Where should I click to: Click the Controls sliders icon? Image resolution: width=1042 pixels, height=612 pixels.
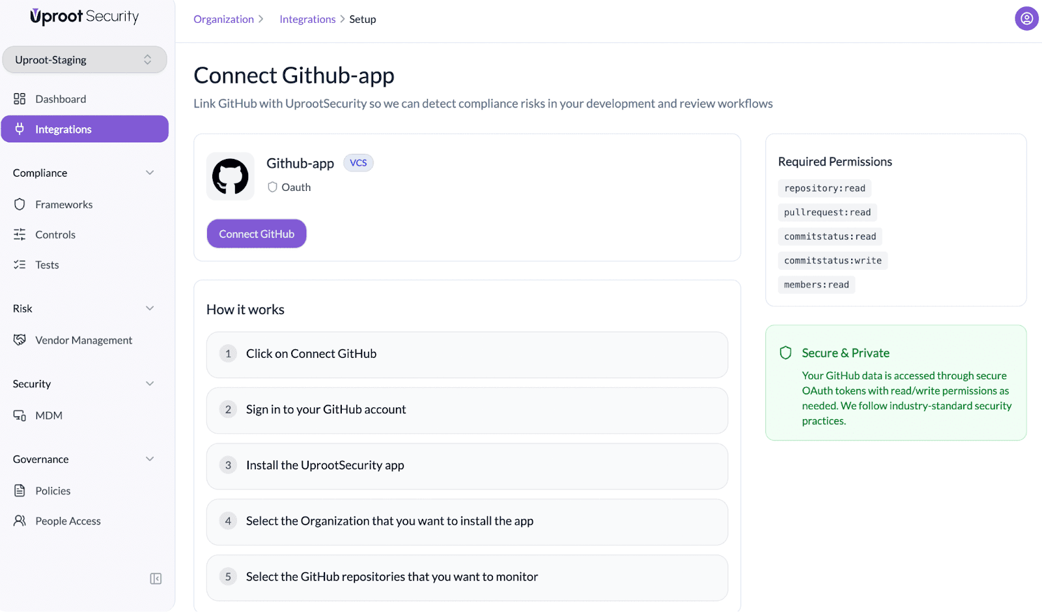pos(20,235)
